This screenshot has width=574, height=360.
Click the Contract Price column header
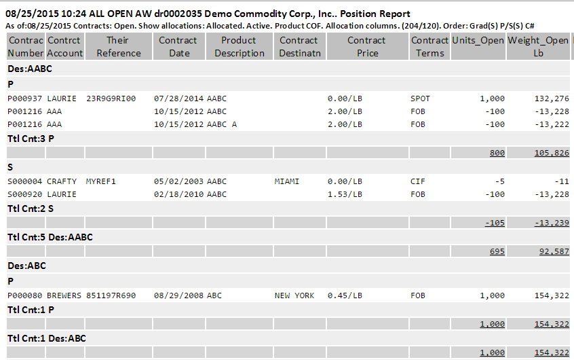point(367,47)
